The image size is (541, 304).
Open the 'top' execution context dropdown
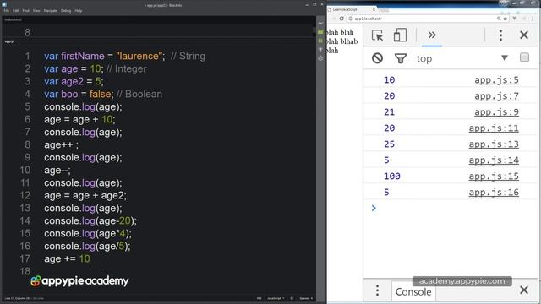pyautogui.click(x=462, y=58)
